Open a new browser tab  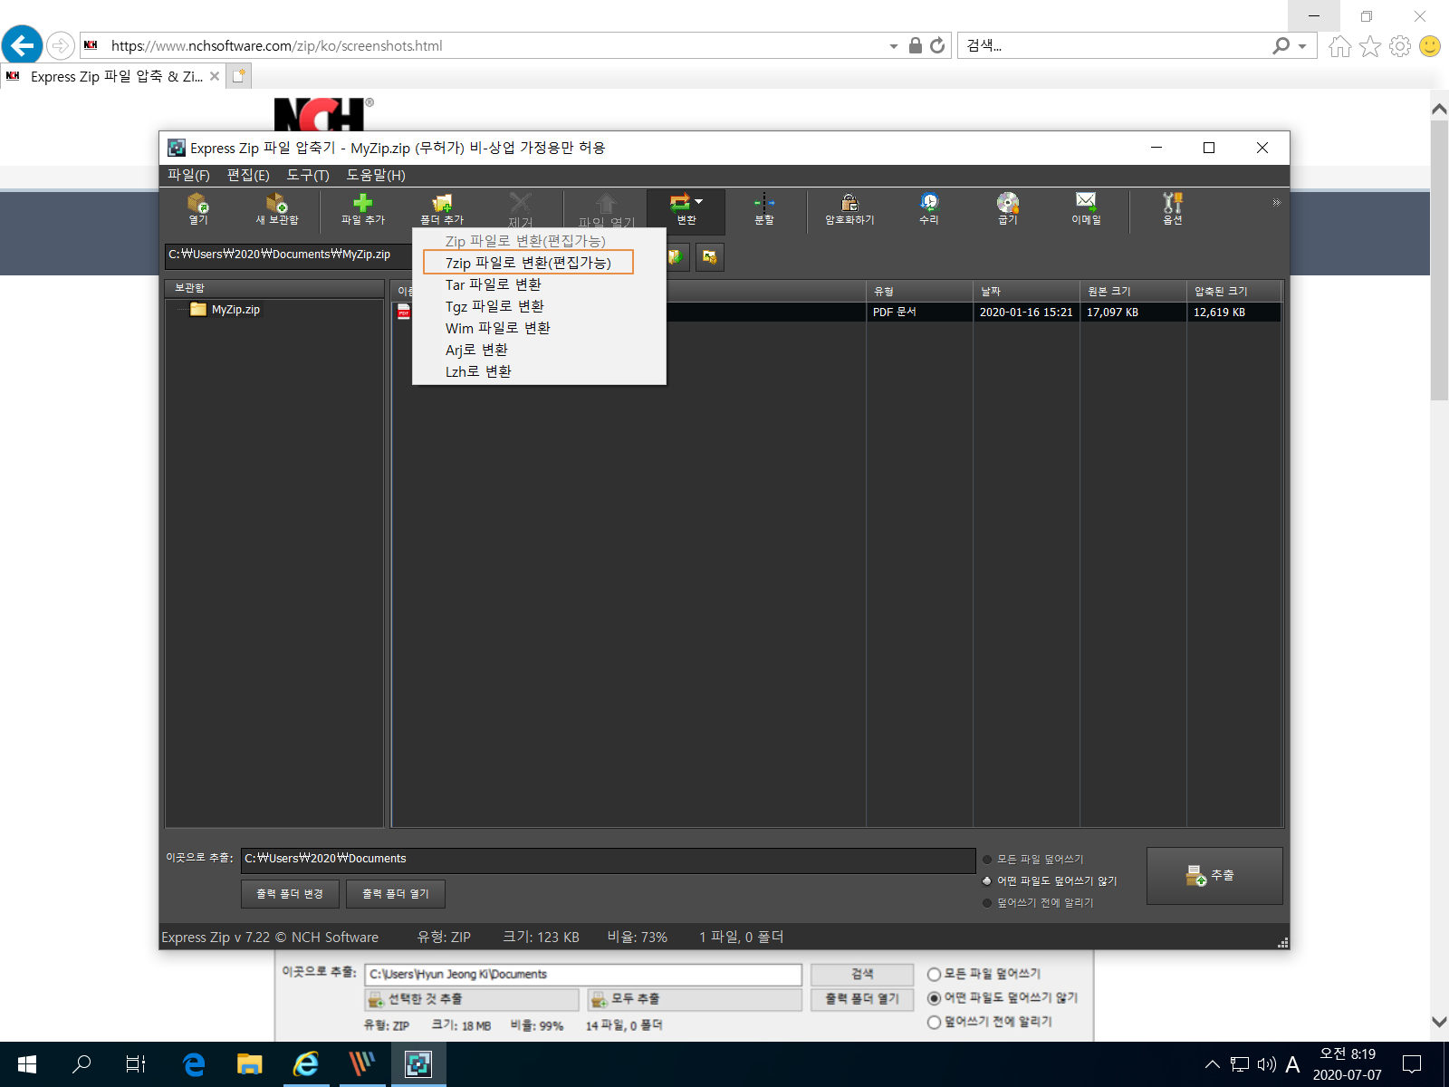point(239,76)
